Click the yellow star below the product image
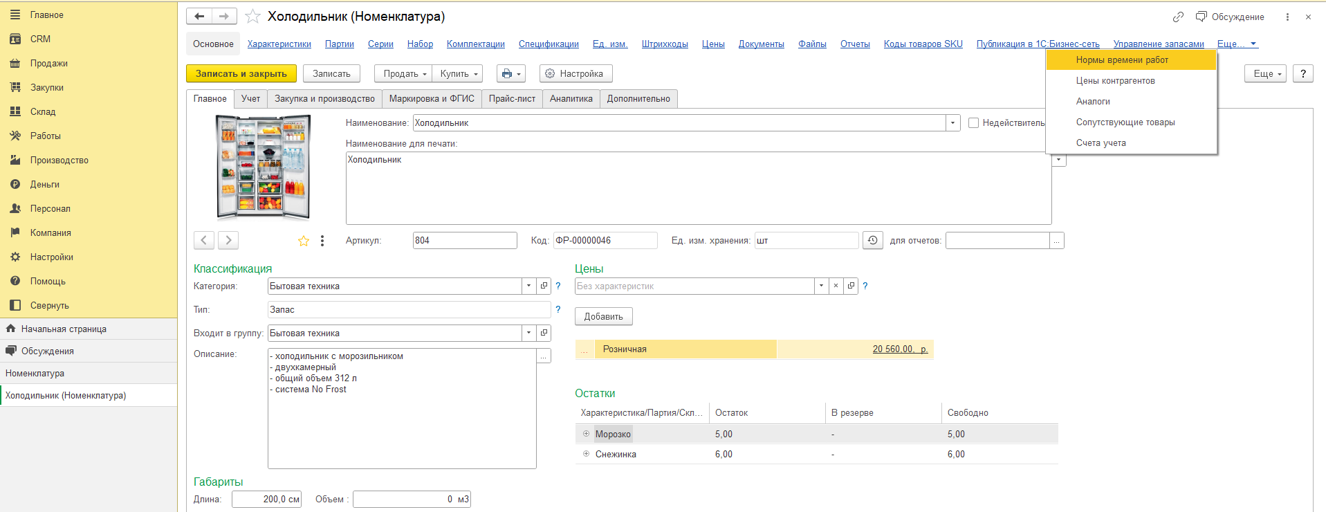1326x512 pixels. click(304, 241)
